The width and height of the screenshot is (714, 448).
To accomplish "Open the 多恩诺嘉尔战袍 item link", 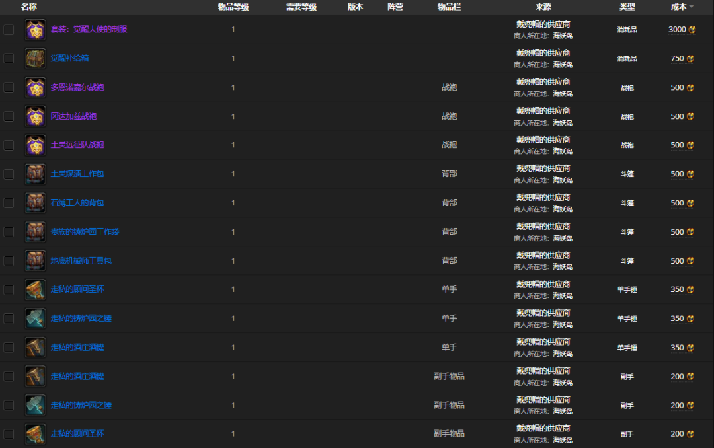I will point(77,87).
